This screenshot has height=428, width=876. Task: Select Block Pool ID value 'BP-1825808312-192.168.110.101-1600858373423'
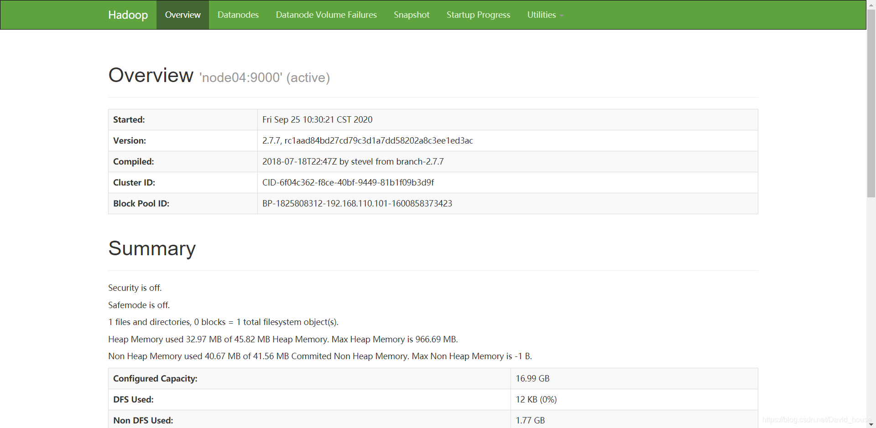pos(357,203)
